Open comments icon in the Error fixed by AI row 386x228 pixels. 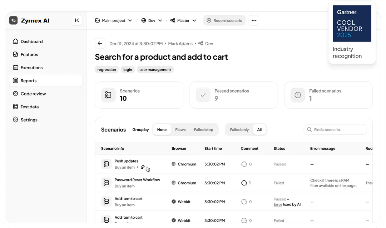244,202
